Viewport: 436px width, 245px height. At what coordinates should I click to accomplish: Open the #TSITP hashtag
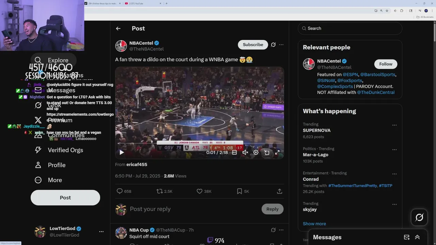(386, 186)
